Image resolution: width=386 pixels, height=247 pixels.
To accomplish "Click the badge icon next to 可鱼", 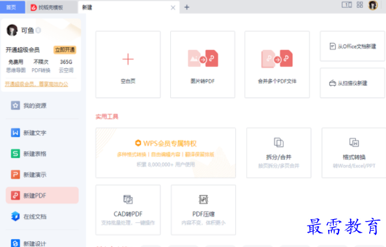I will (x=38, y=31).
